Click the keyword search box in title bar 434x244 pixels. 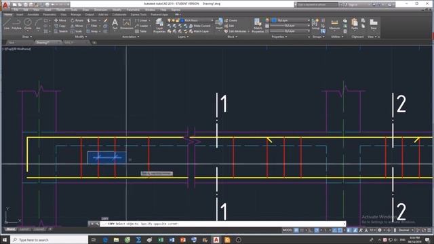(317, 5)
